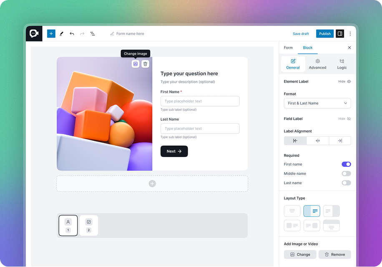Close the settings sidebar
The height and width of the screenshot is (267, 382).
pos(349,48)
